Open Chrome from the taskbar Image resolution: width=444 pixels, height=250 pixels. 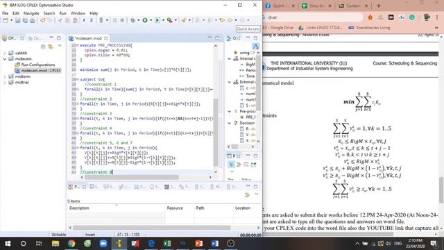tap(71, 244)
